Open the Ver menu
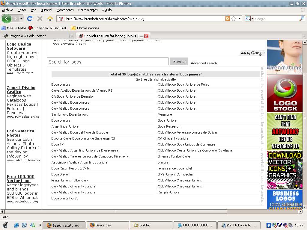 click(x=33, y=10)
